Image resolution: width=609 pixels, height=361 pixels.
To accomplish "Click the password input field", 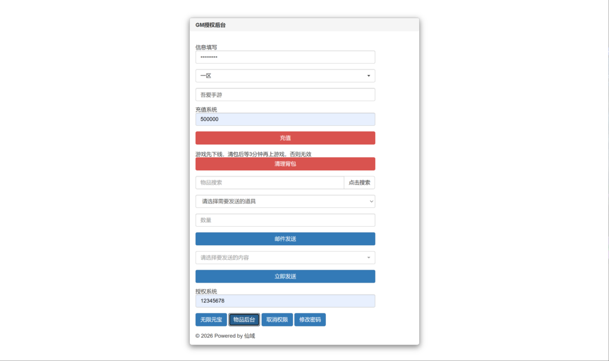I will click(285, 57).
